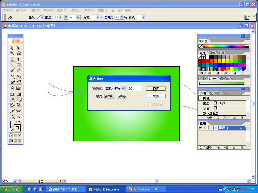Open the Windows 开始 Start button

coord(12,189)
